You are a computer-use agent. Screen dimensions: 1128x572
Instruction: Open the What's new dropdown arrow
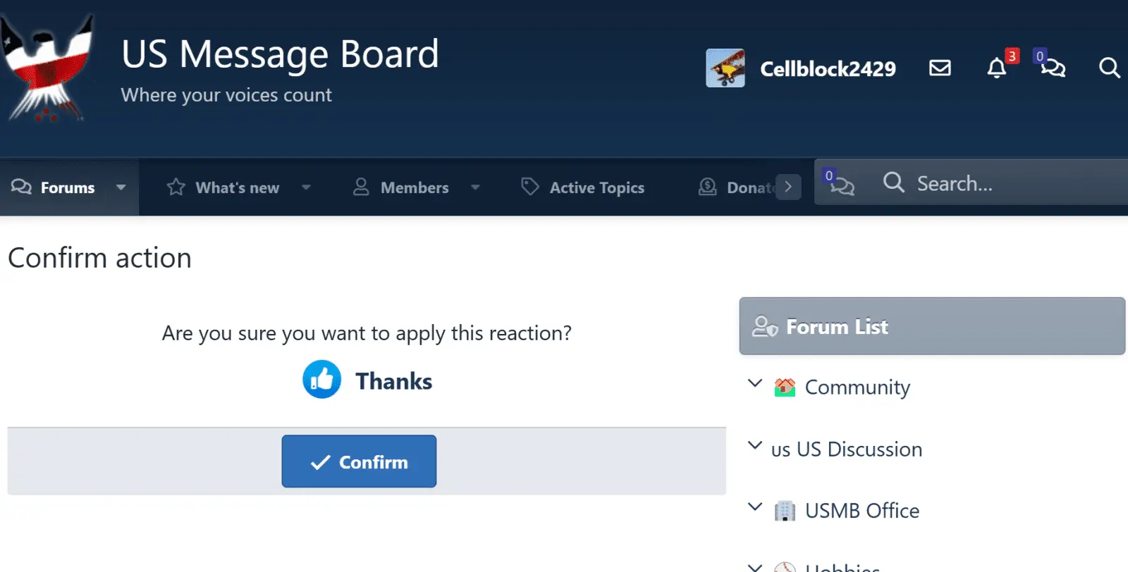pyautogui.click(x=306, y=187)
